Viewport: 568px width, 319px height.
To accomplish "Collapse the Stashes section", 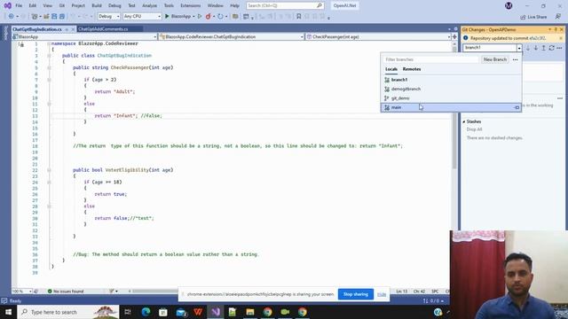I will (x=463, y=122).
